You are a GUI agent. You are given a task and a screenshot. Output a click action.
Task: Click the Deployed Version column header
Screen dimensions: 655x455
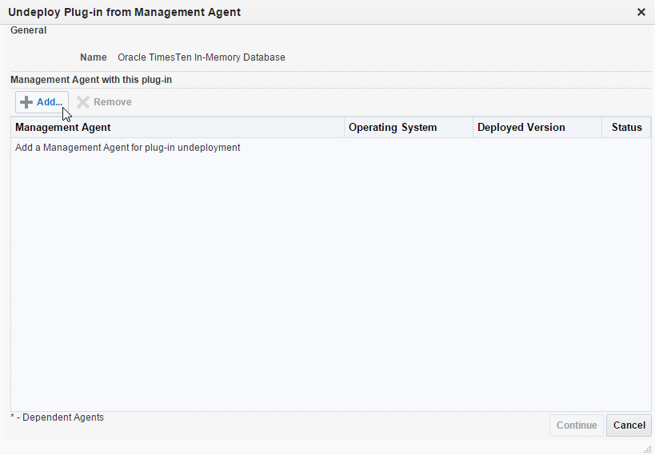537,127
